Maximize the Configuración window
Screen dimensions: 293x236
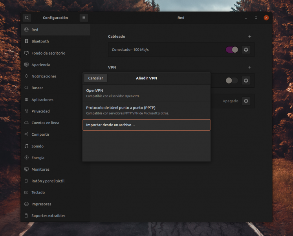(256, 18)
